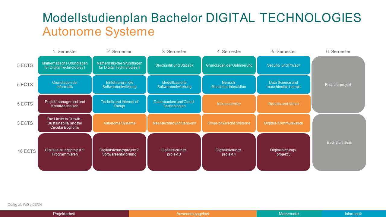
Task: Click the 3. Semester column heading
Action: point(174,52)
